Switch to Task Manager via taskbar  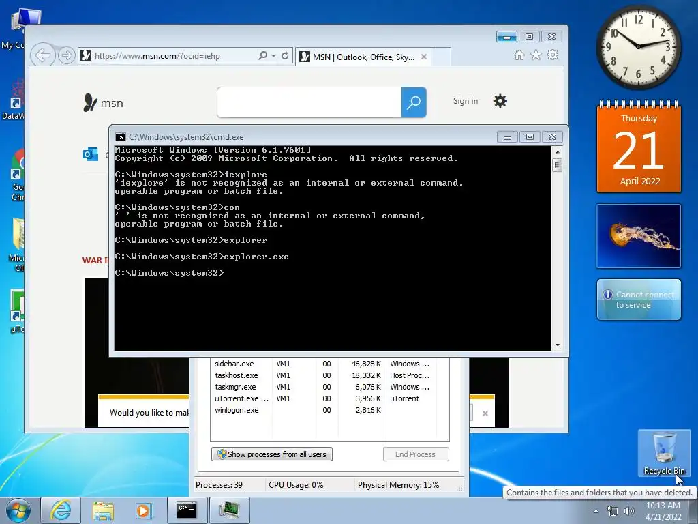click(229, 510)
